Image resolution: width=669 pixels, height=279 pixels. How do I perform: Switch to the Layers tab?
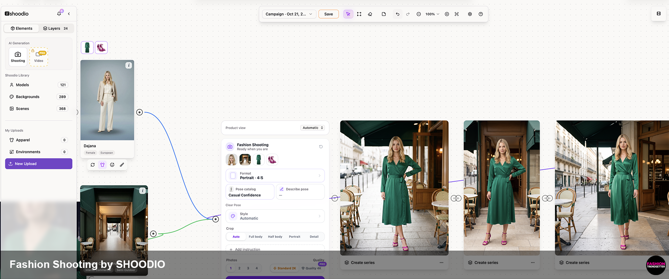56,28
